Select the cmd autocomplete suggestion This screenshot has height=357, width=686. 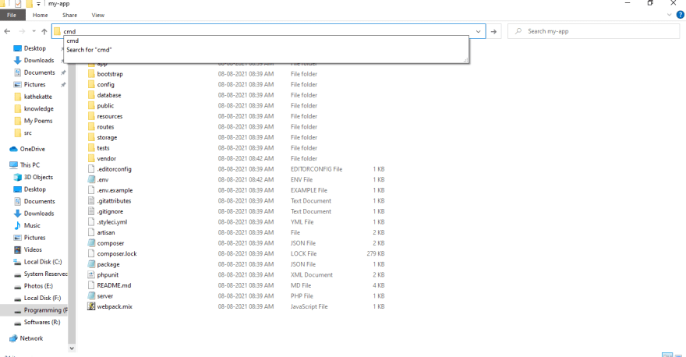pyautogui.click(x=72, y=41)
